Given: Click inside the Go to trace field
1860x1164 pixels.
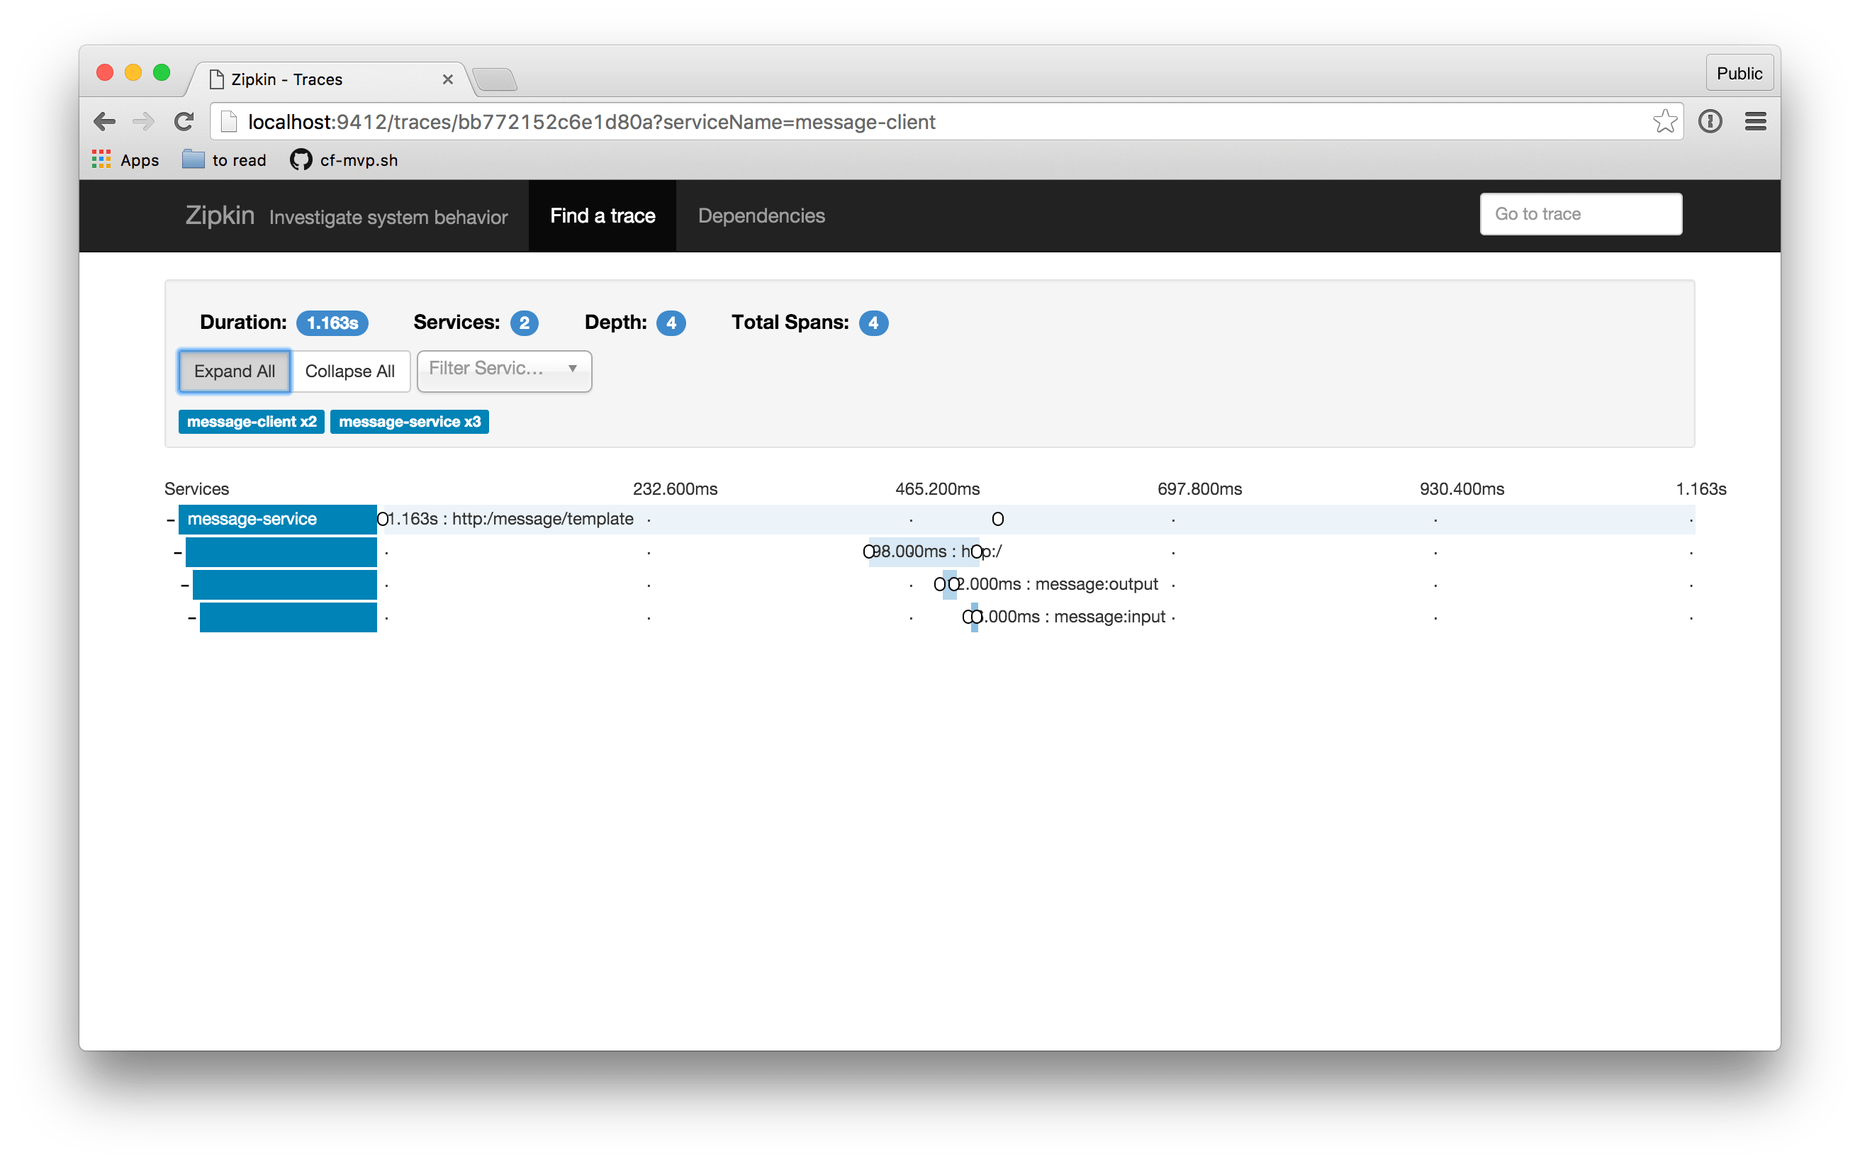Looking at the screenshot, I should coord(1580,213).
